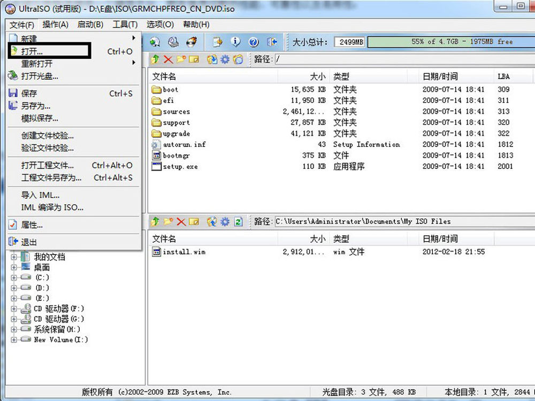Click the burn CD/DVD image toolbar icon
This screenshot has width=535, height=401.
(x=191, y=42)
